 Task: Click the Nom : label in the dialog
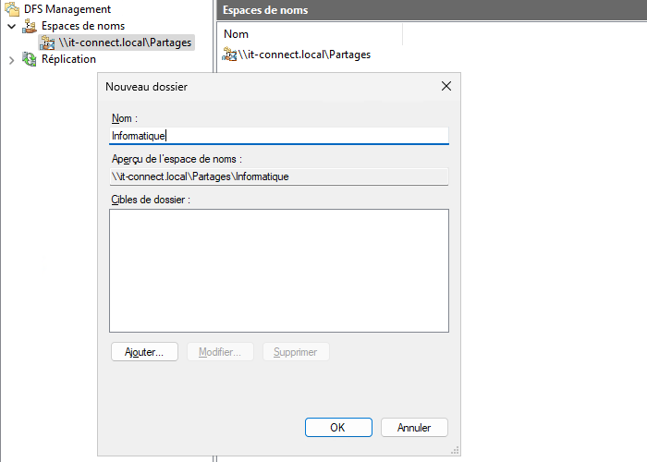[x=125, y=118]
